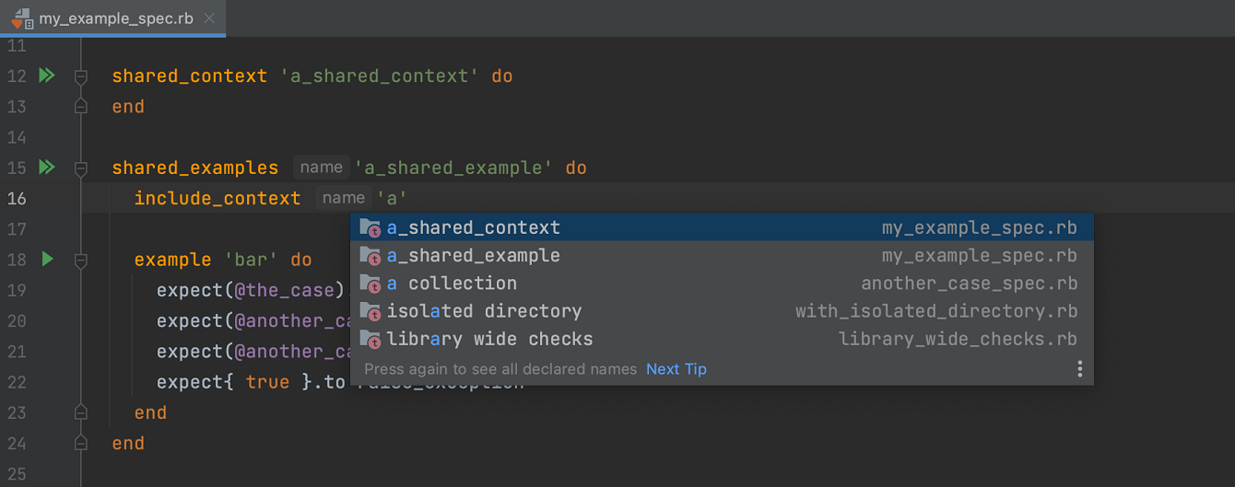Image resolution: width=1235 pixels, height=487 pixels.
Task: Click the run test icon beside example 'bar'
Action: [x=47, y=260]
